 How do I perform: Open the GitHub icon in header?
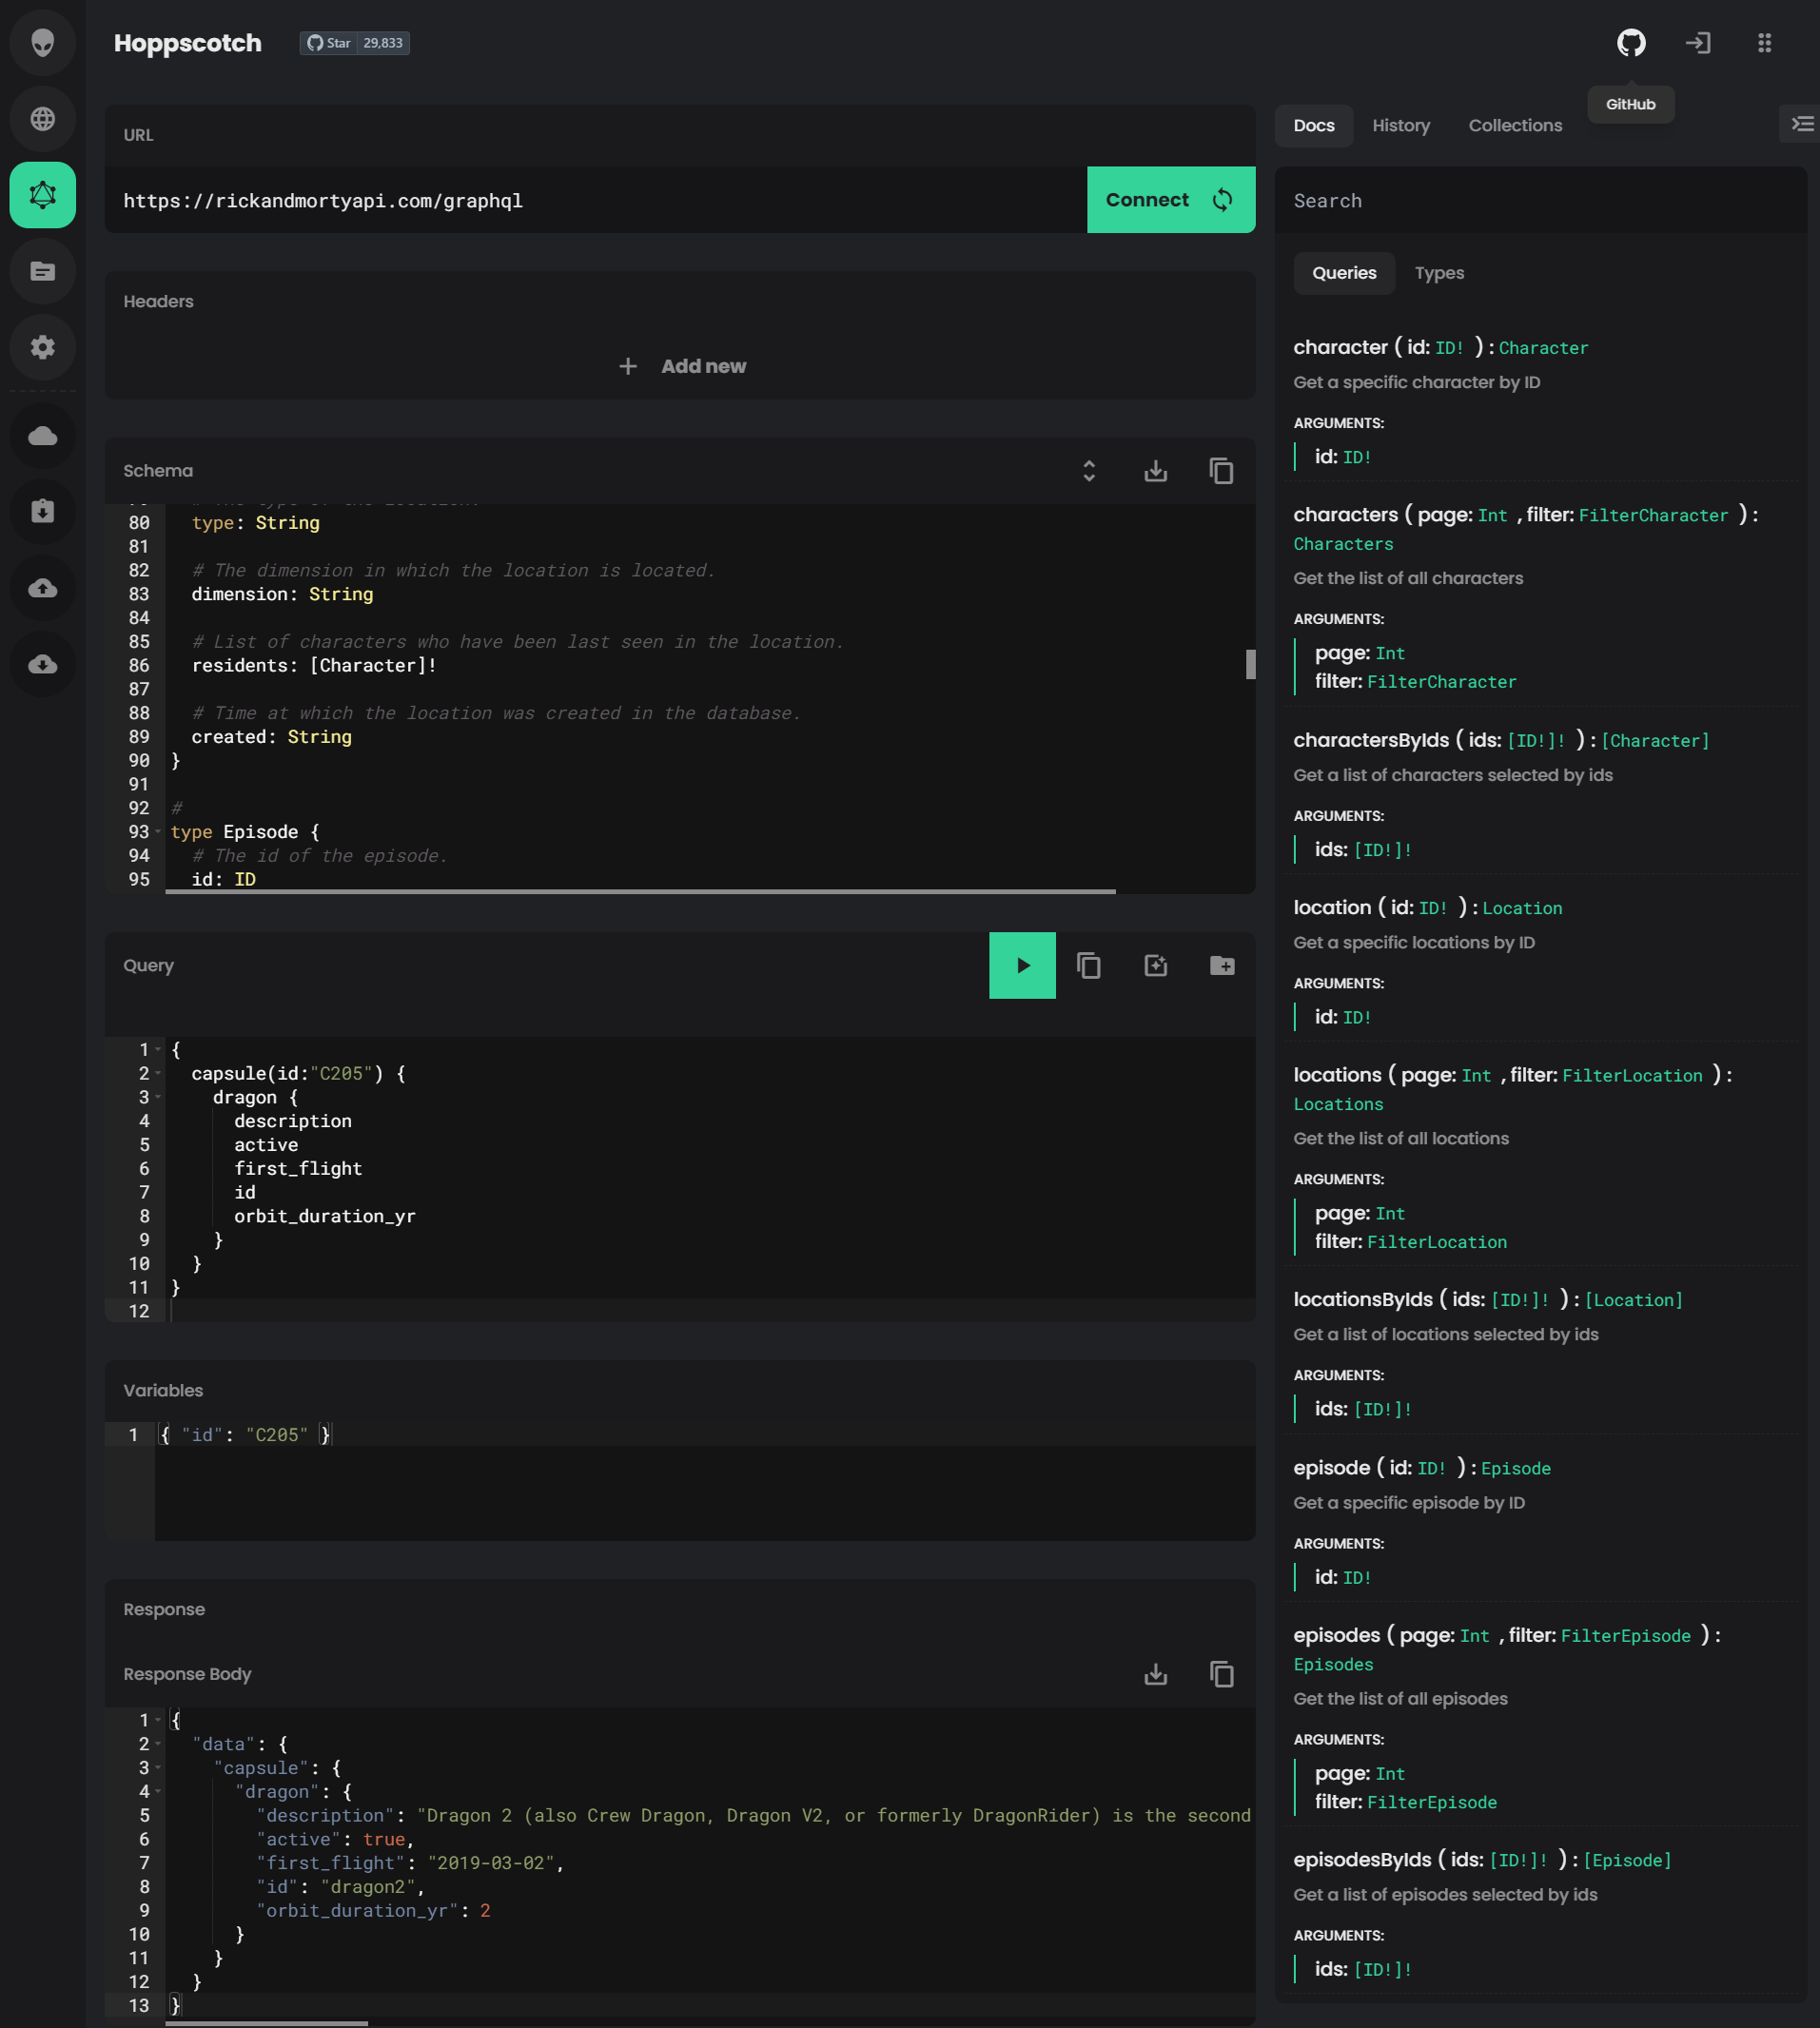click(x=1631, y=43)
